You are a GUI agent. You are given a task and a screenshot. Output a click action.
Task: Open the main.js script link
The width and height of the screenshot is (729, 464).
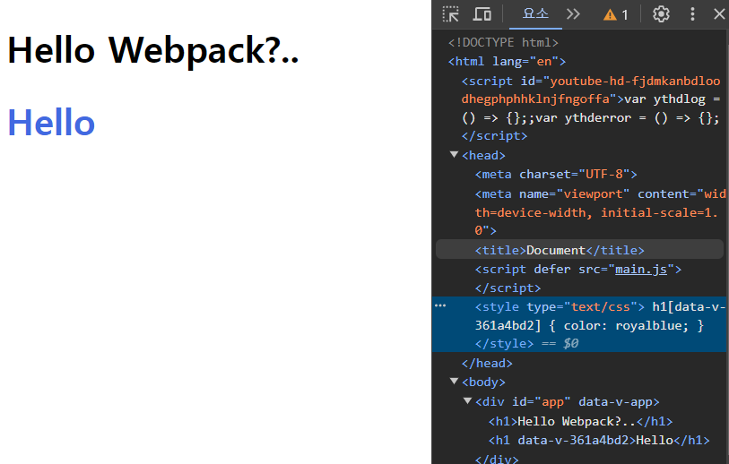tap(641, 269)
